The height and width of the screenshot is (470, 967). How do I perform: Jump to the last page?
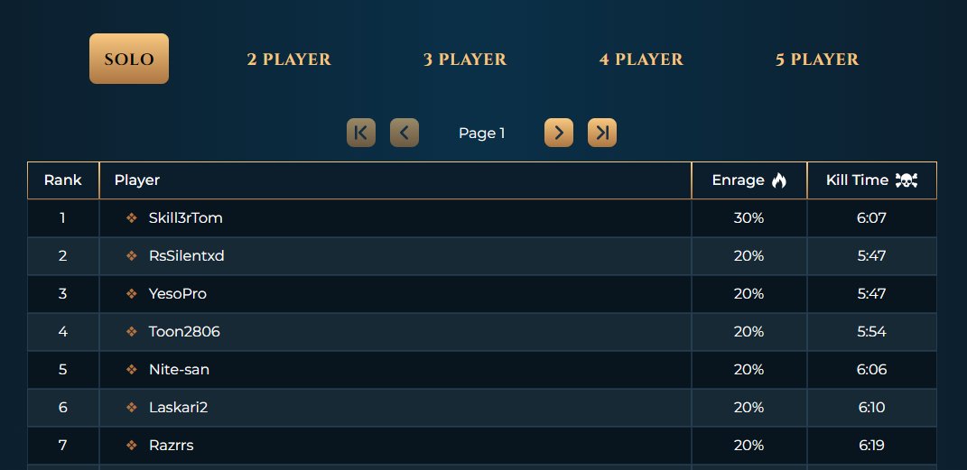click(602, 133)
